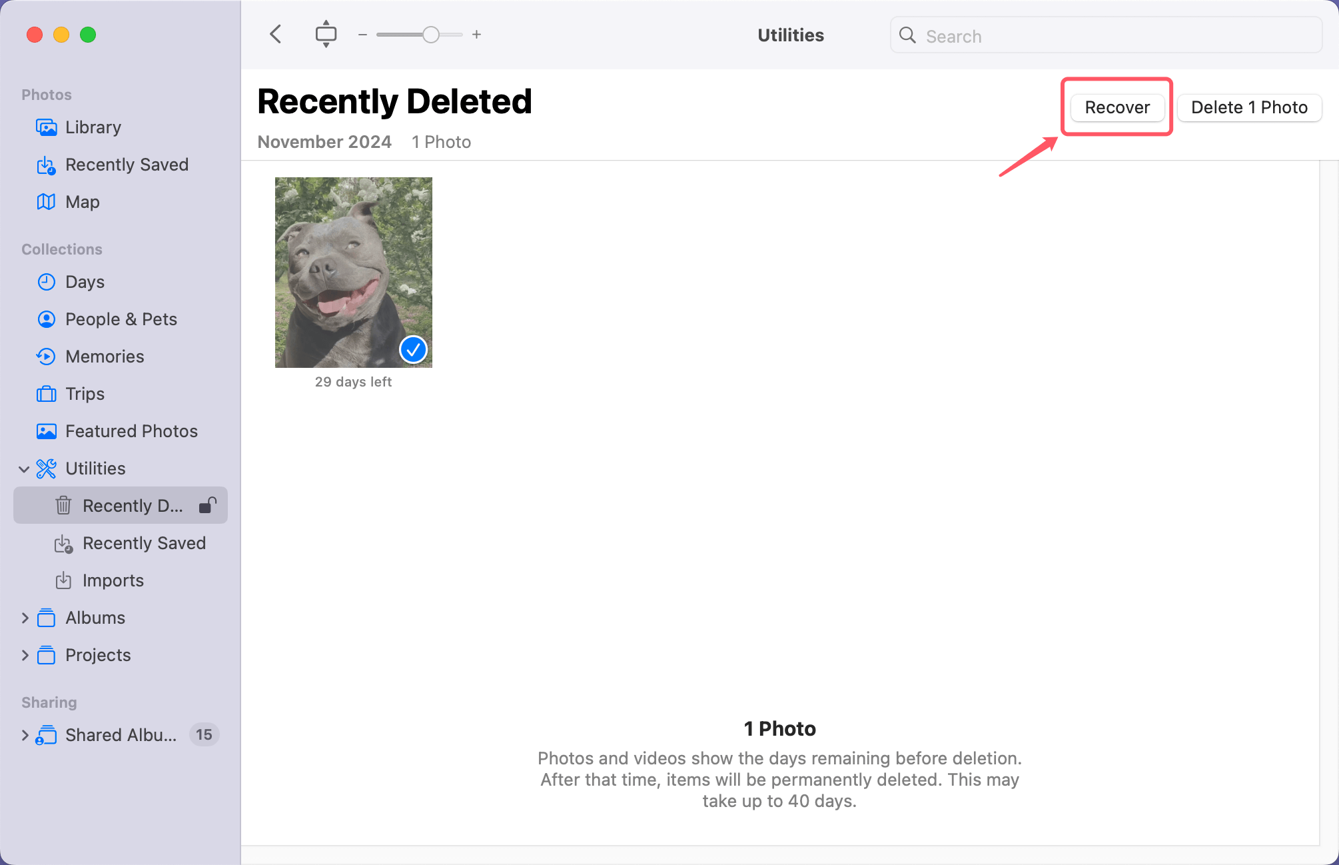The height and width of the screenshot is (865, 1339).
Task: Expand the Projects section
Action: [x=25, y=654]
